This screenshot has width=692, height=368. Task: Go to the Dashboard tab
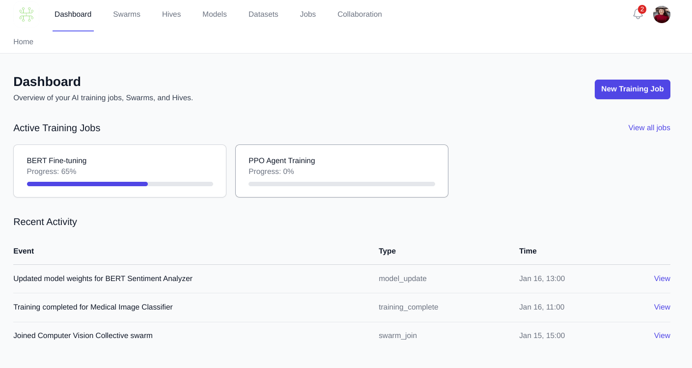73,14
